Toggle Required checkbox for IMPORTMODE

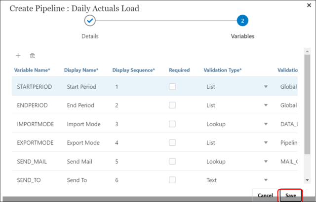click(x=172, y=124)
